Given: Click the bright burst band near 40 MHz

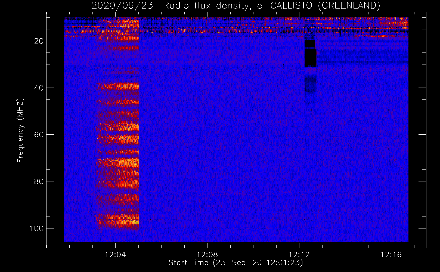Looking at the screenshot, I should [x=118, y=86].
